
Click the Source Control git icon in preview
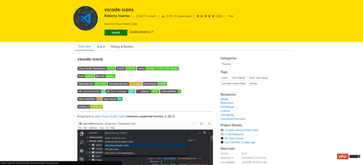tap(81, 151)
